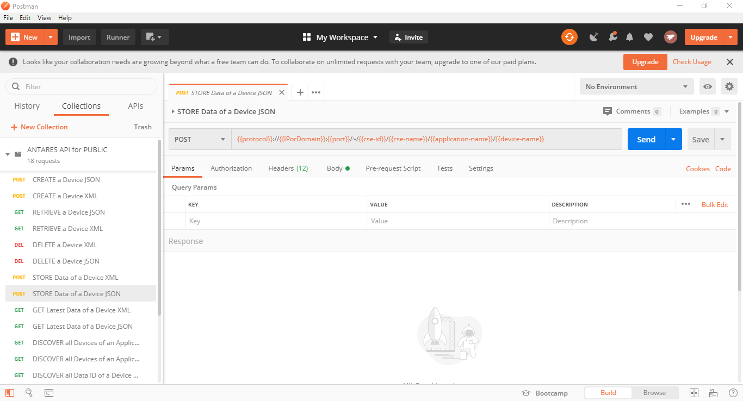
Task: Open notifications bell icon
Action: tap(630, 37)
